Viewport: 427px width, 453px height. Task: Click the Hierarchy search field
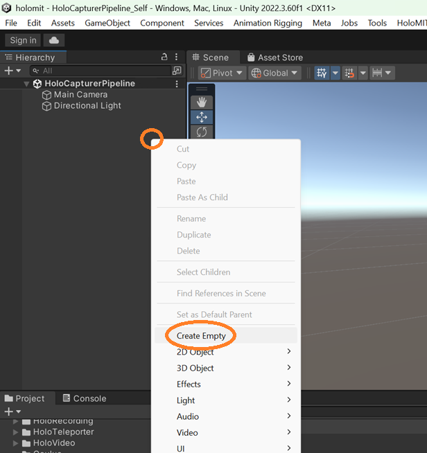(x=104, y=71)
